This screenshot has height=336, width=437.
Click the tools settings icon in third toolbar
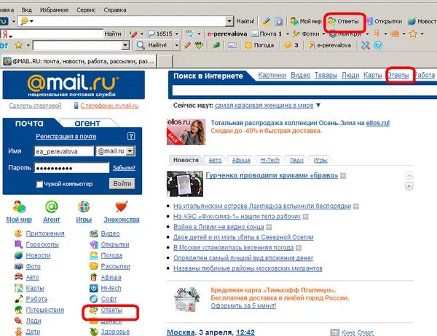[x=365, y=45]
